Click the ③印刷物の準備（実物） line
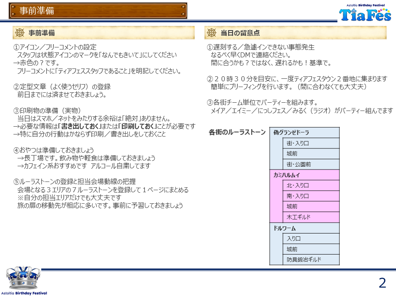This screenshot has width=396, height=297. [47, 111]
